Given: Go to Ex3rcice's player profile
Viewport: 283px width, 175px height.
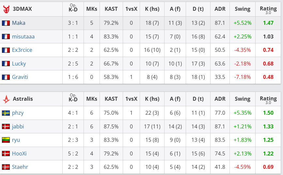Looking at the screenshot, I should (22, 50).
